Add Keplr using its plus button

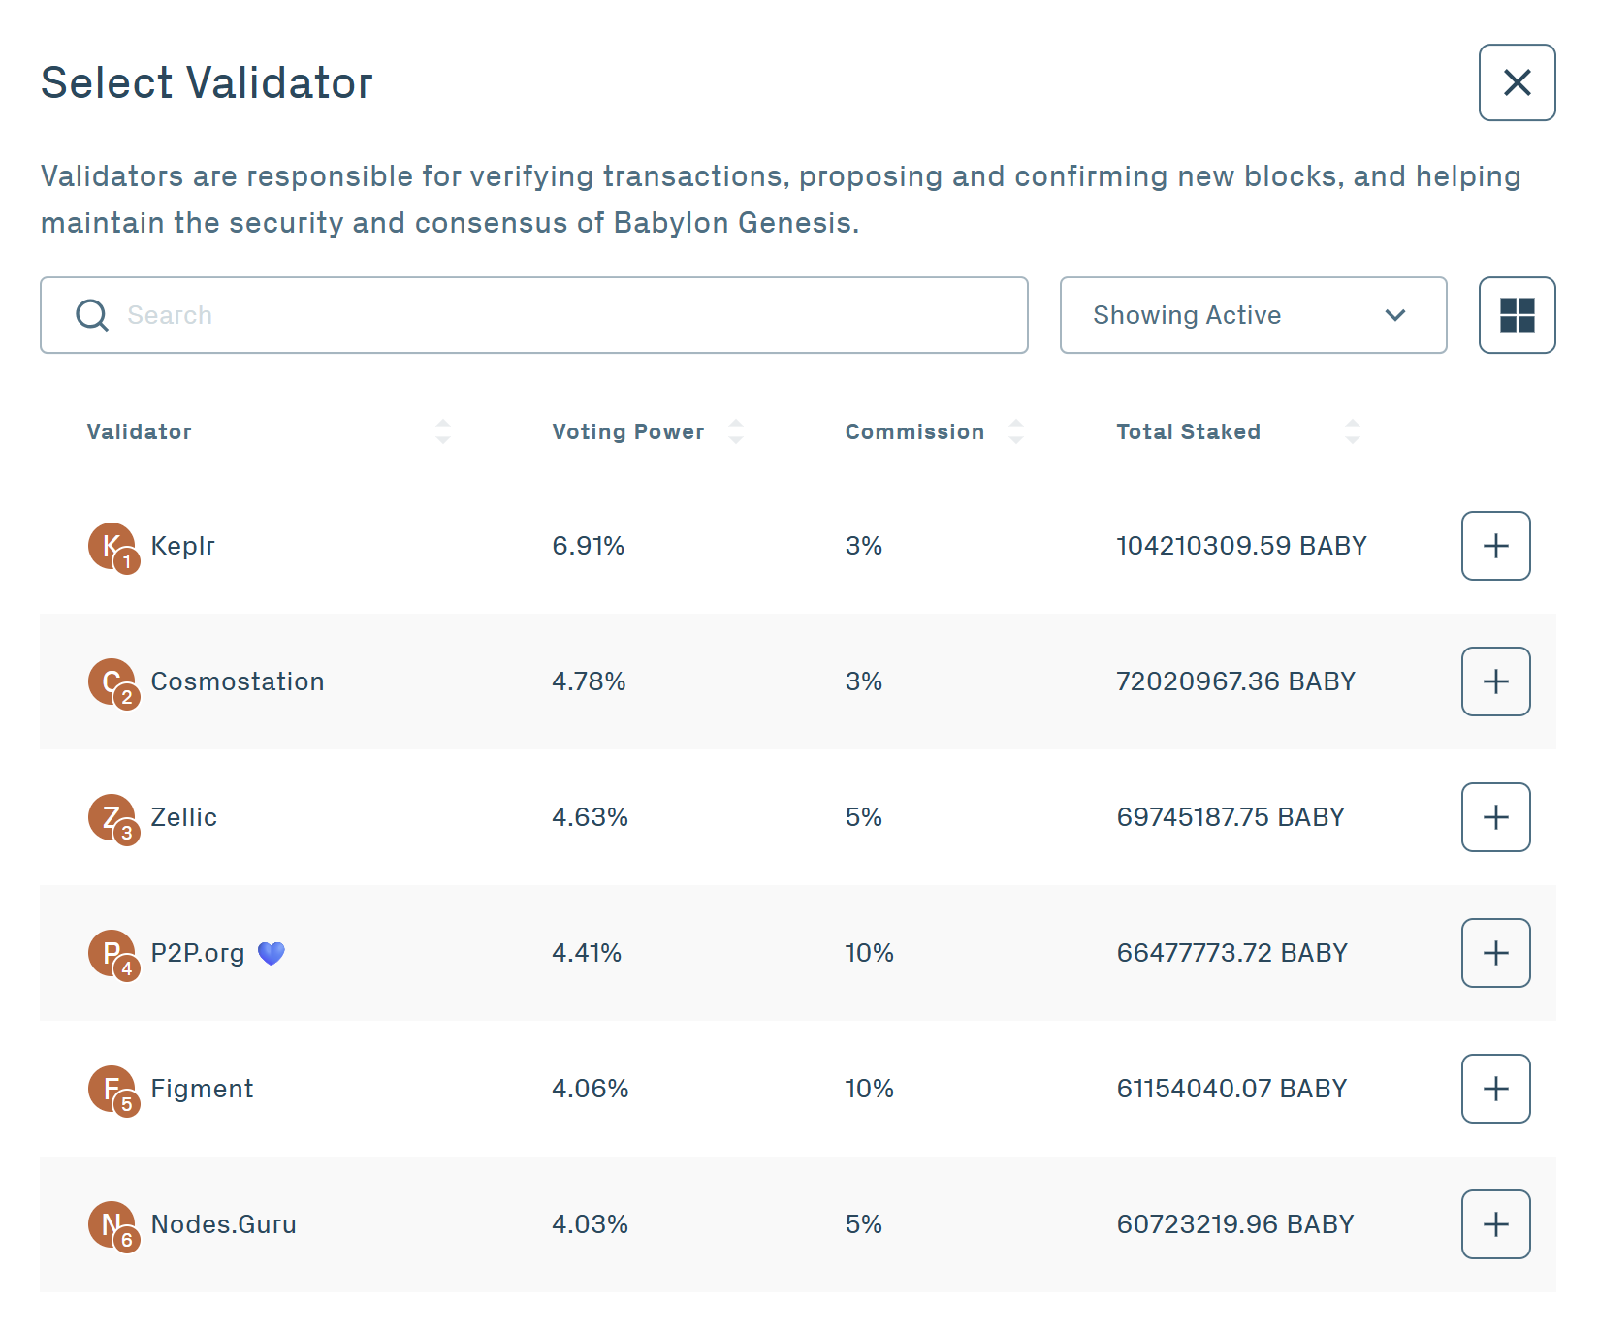pyautogui.click(x=1494, y=546)
